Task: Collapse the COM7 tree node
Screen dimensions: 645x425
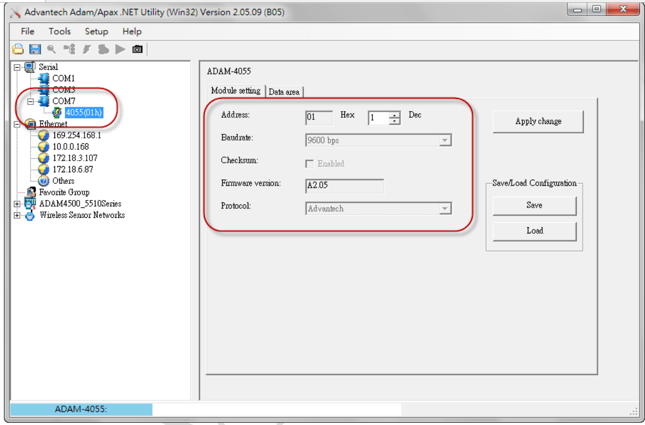Action: tap(31, 101)
